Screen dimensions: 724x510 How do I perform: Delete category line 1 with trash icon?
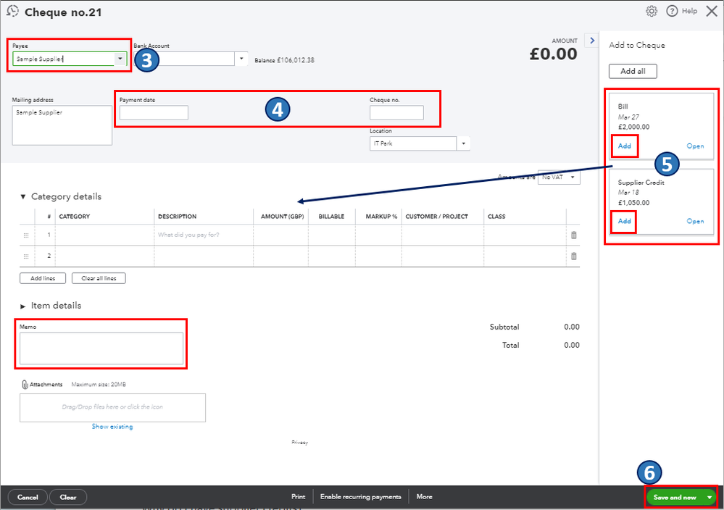point(573,235)
